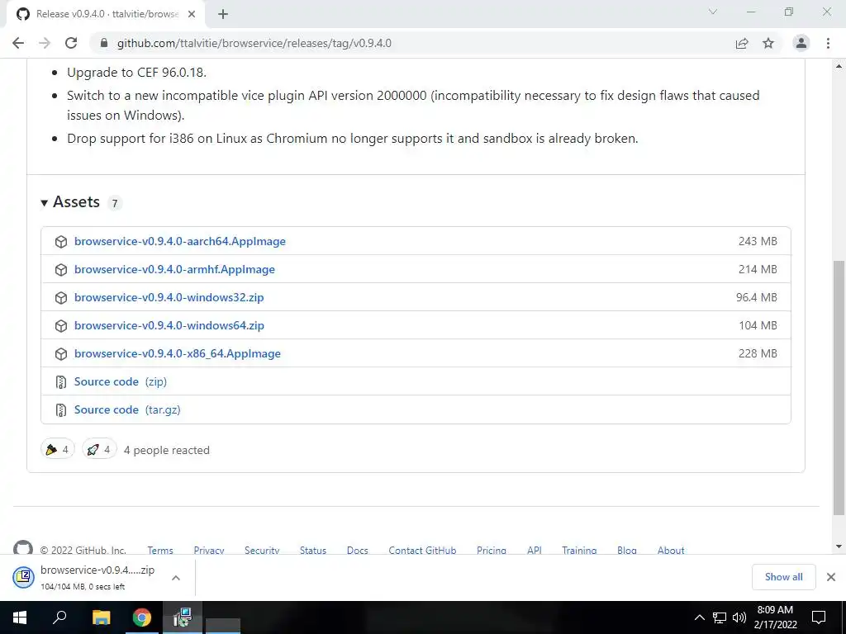Click the '4 people reacted' text

pos(166,450)
